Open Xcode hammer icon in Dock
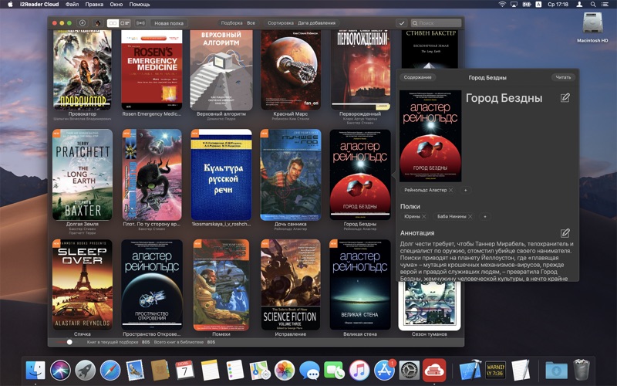This screenshot has width=617, height=386. (470, 371)
